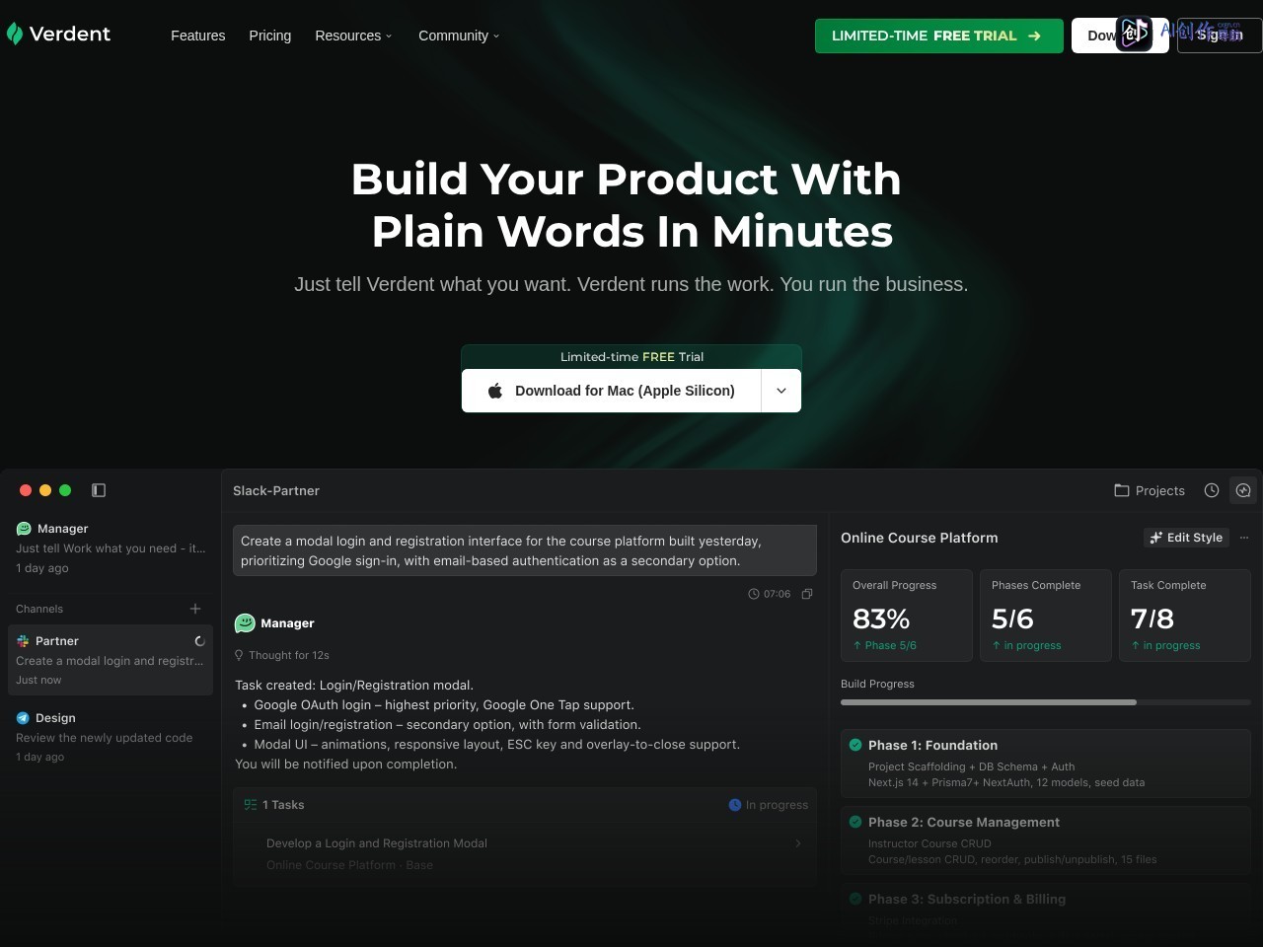Click the Build Progress bar
The height and width of the screenshot is (947, 1263).
coord(1046,702)
